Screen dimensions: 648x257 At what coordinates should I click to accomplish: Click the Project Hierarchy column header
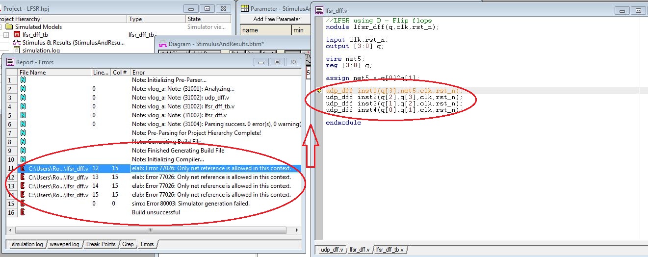[63, 19]
